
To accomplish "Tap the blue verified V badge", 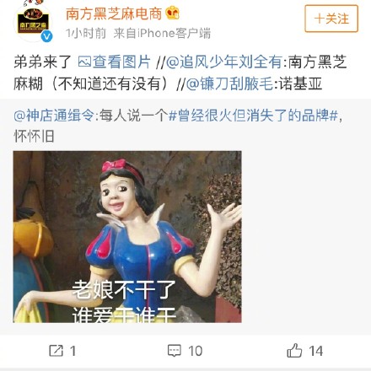I will pyautogui.click(x=46, y=37).
